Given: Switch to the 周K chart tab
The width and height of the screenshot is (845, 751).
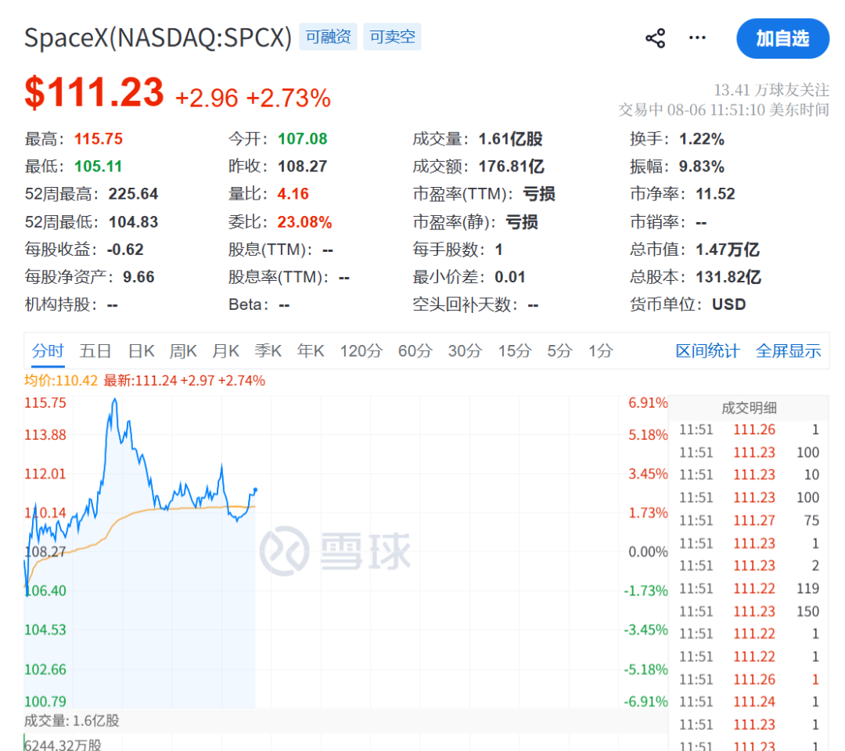Looking at the screenshot, I should pyautogui.click(x=183, y=350).
